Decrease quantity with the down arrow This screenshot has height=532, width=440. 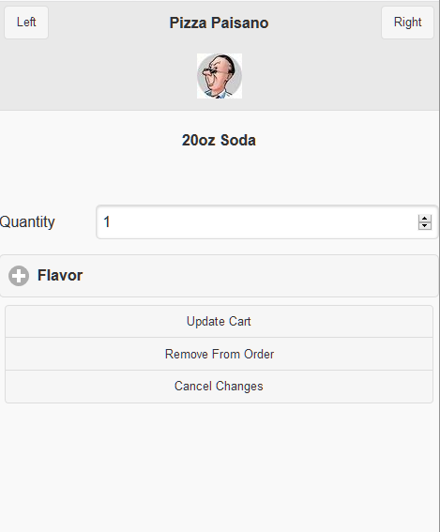(x=425, y=226)
